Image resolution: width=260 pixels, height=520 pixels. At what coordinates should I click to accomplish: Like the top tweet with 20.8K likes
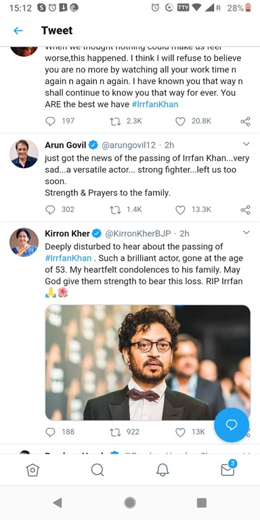(x=180, y=121)
